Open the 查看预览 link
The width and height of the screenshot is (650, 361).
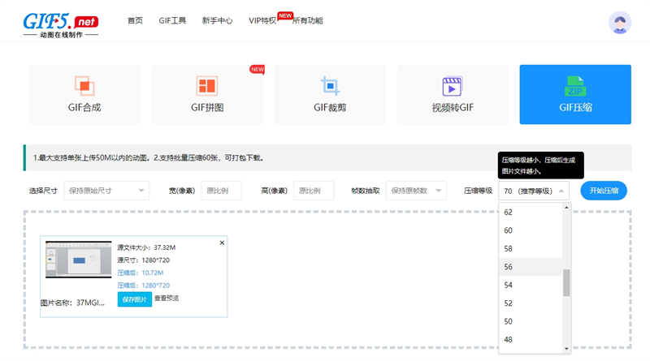point(167,298)
